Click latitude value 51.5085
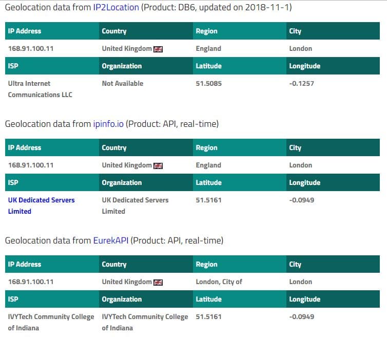387x337 pixels. point(208,83)
